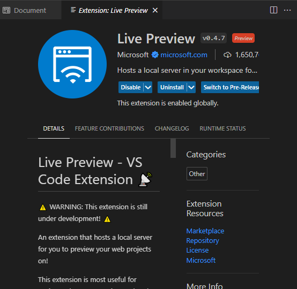Open the Runtime Status tab

coord(222,128)
